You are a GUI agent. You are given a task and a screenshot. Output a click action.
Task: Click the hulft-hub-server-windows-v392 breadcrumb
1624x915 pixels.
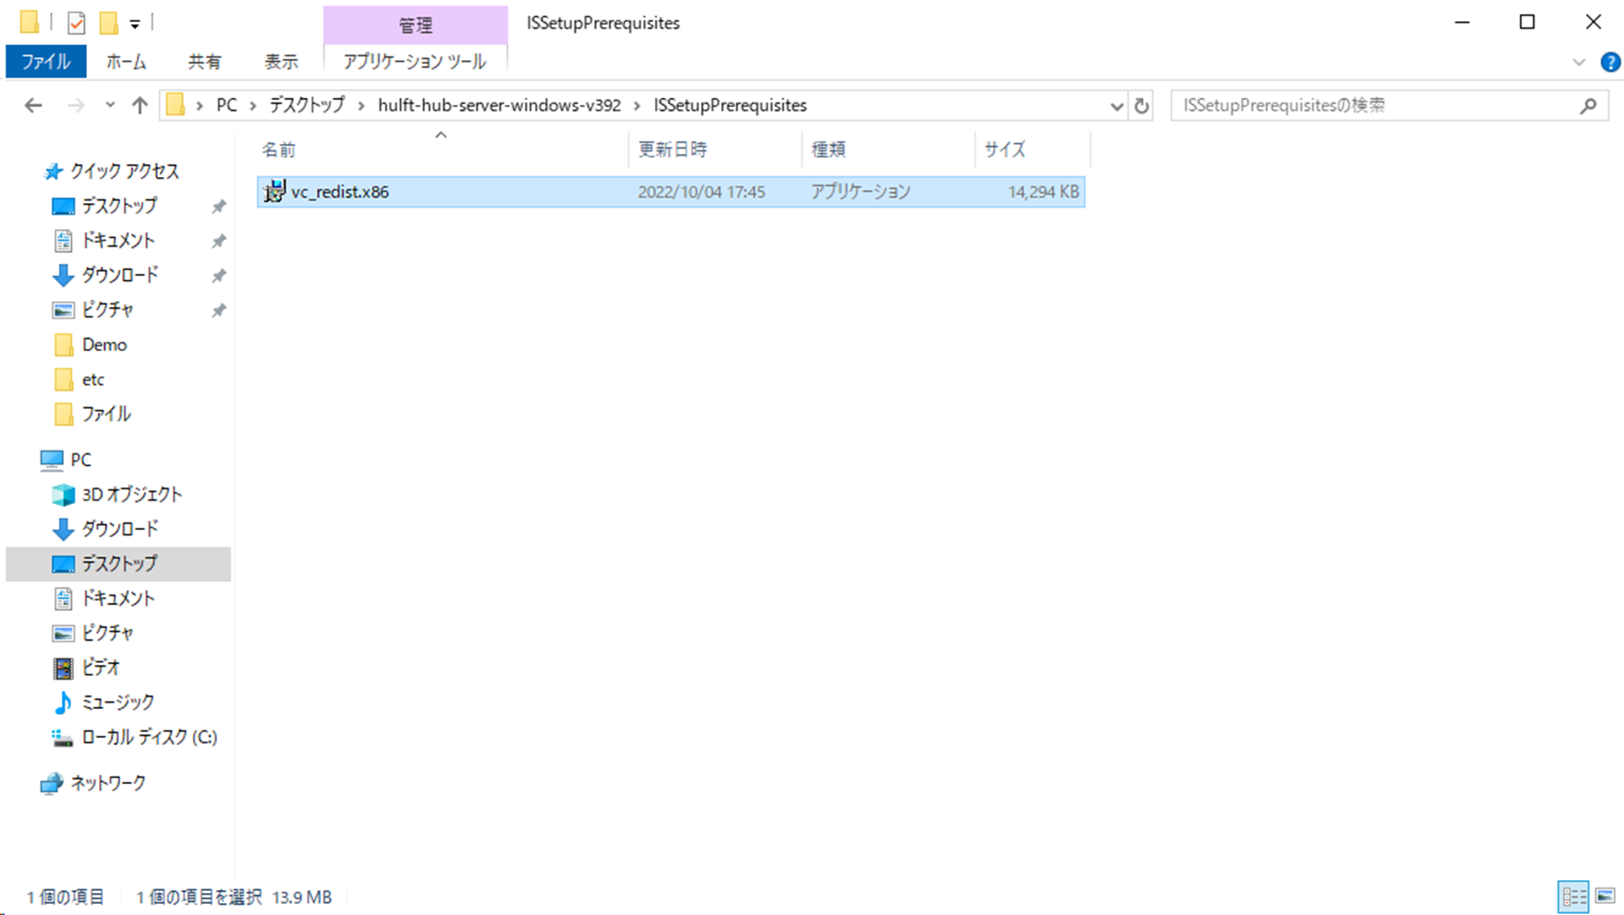click(499, 105)
